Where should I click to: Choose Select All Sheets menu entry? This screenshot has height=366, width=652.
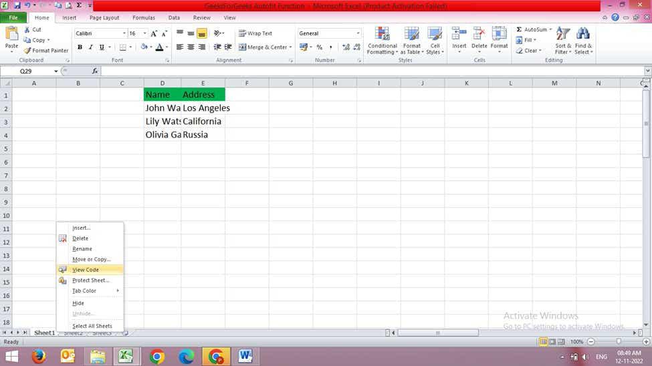[x=90, y=326]
